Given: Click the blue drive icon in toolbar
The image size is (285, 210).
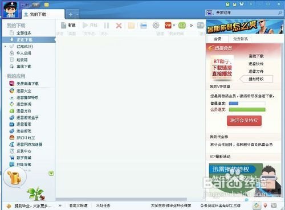Looking at the screenshot, I should (144, 25).
